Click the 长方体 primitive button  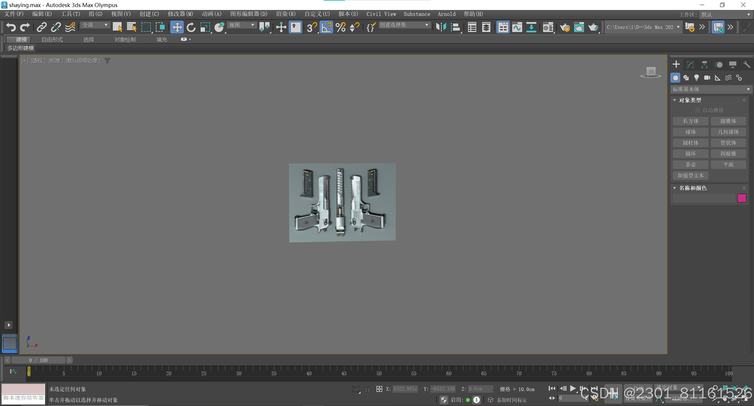click(x=690, y=121)
